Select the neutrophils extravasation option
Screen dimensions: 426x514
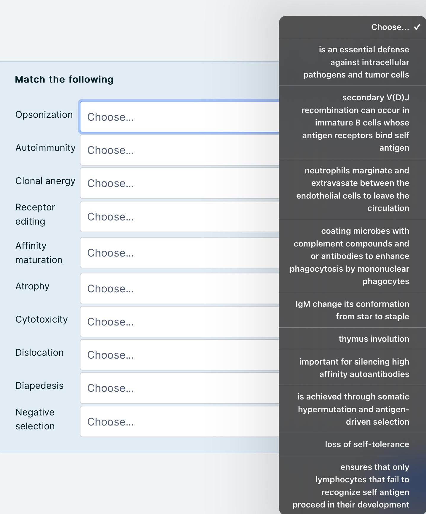(x=353, y=189)
